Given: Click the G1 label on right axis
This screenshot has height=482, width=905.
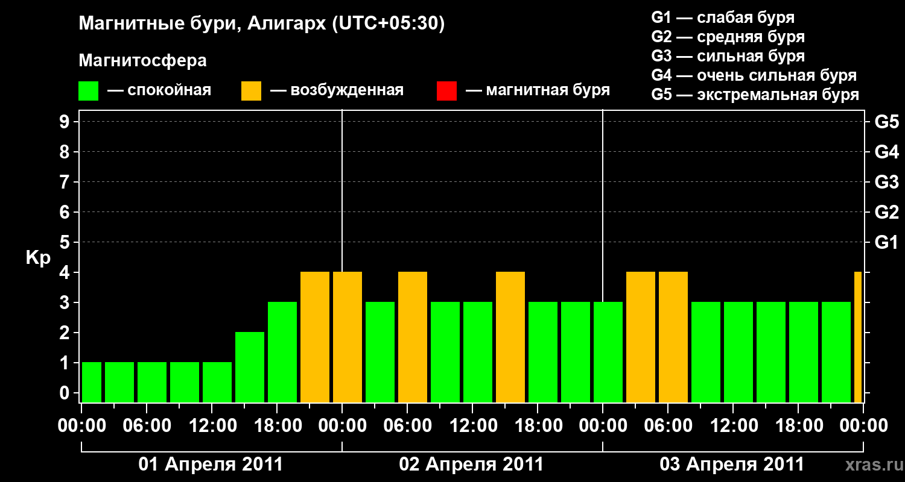Looking at the screenshot, I should click(x=886, y=242).
